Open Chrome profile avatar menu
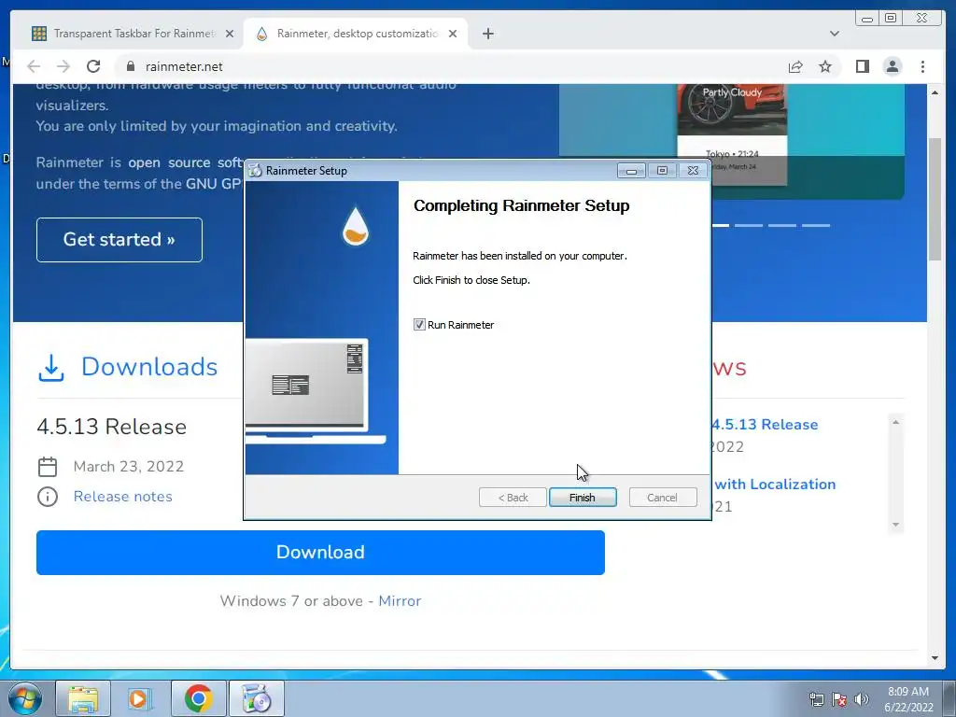956x717 pixels. 892,66
